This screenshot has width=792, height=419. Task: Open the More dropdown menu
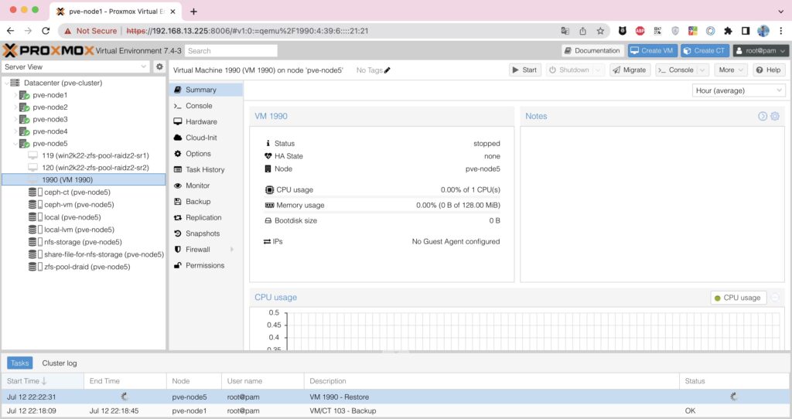[731, 70]
